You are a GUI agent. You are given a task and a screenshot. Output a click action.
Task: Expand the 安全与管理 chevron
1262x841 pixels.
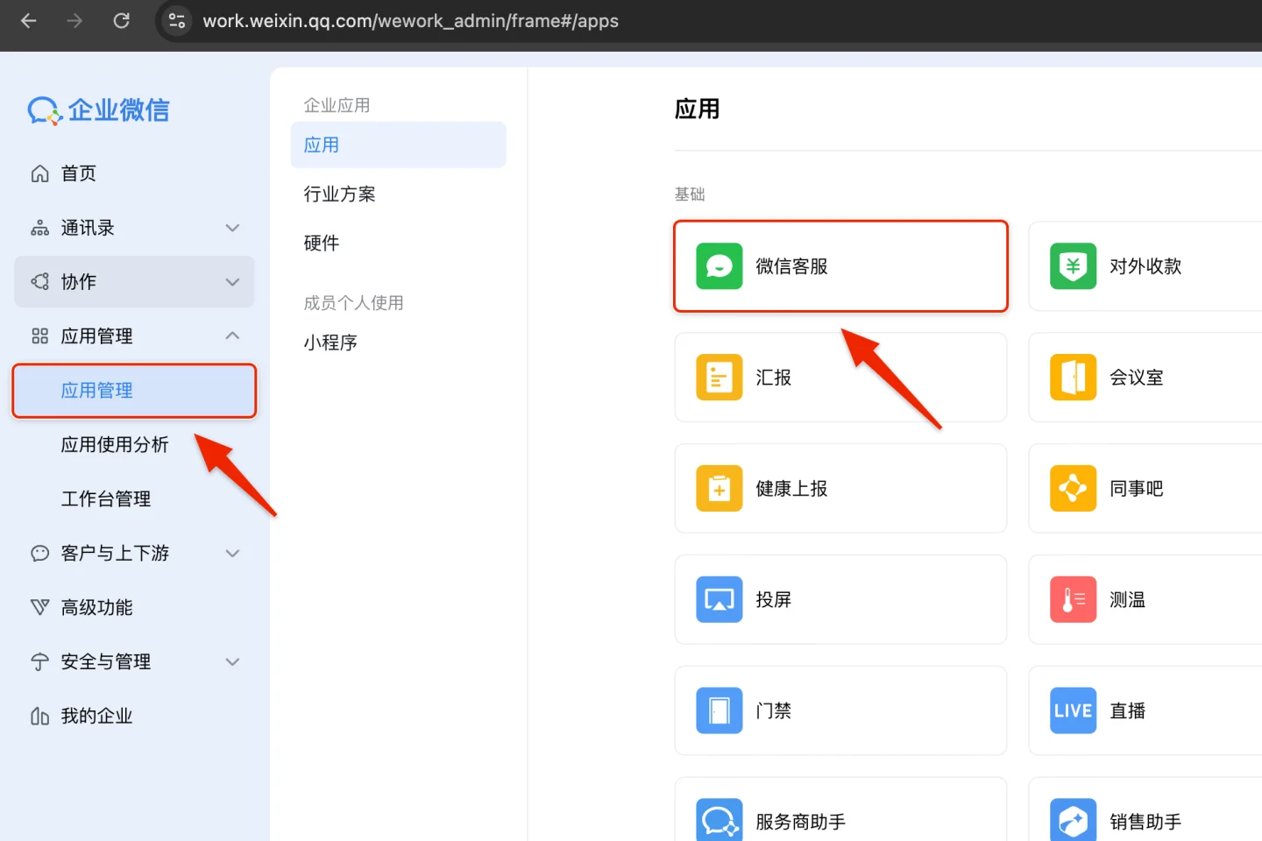tap(232, 662)
